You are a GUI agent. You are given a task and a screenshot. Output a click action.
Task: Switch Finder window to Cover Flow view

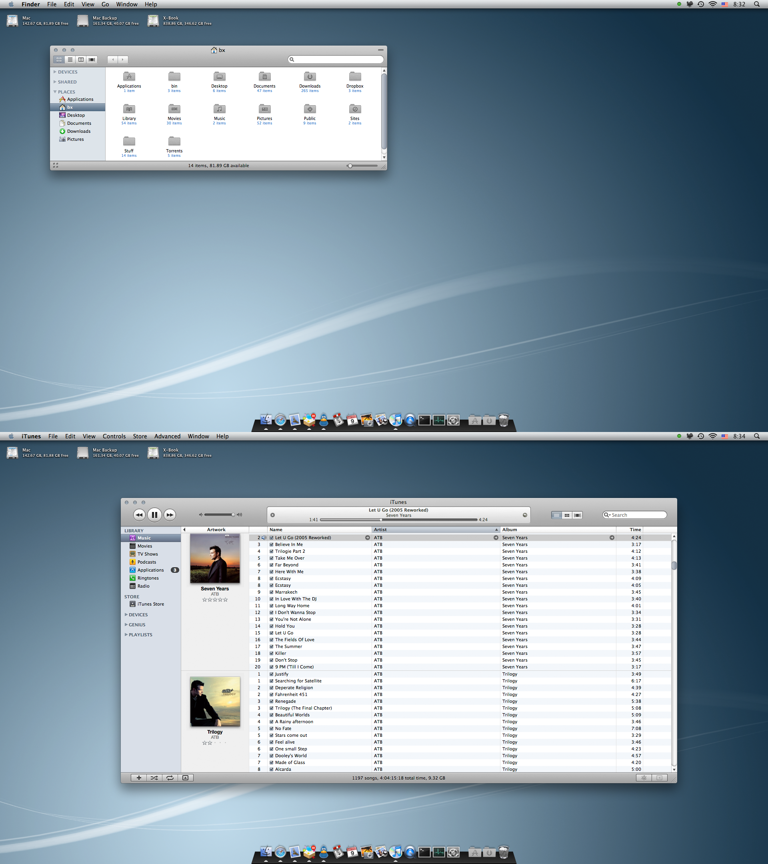click(x=92, y=60)
